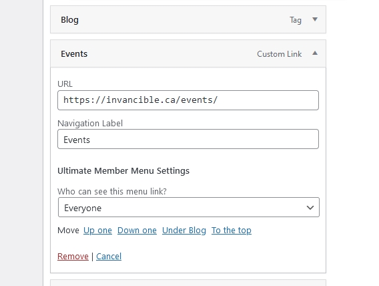Click the Custom Link type label
This screenshot has height=286, width=379.
click(x=279, y=54)
